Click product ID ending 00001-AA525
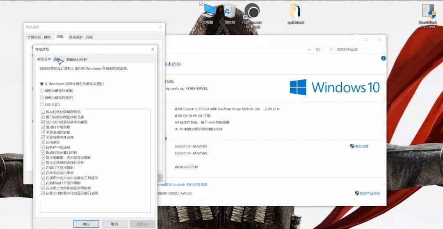443x229 pixels. 174,193
